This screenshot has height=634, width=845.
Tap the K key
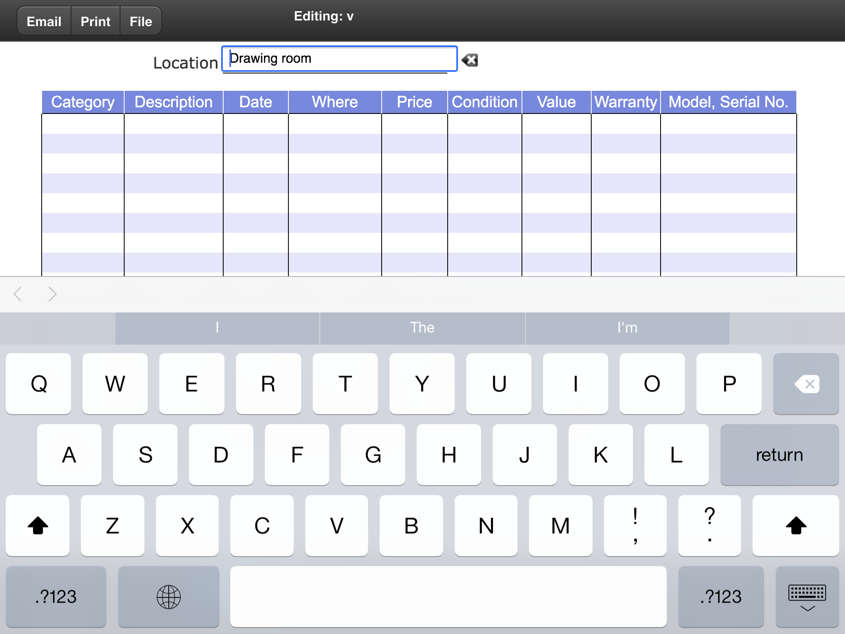click(601, 454)
